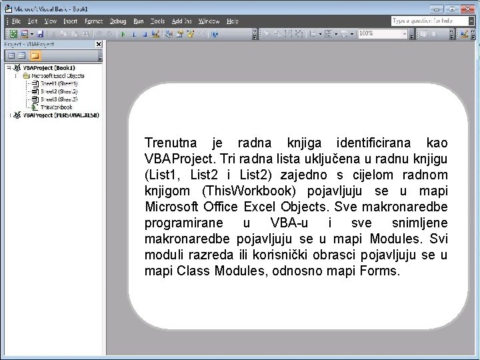Click the Insert UserForm toolbar icon
480x360 pixels.
[24, 34]
